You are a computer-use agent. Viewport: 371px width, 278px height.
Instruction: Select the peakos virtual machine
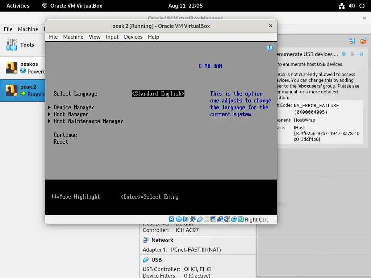pos(22,68)
